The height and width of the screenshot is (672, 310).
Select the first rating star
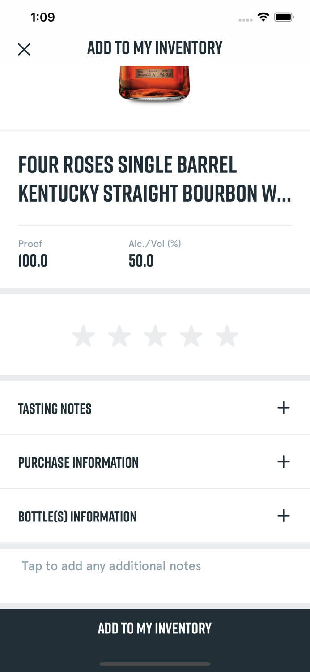(x=83, y=335)
